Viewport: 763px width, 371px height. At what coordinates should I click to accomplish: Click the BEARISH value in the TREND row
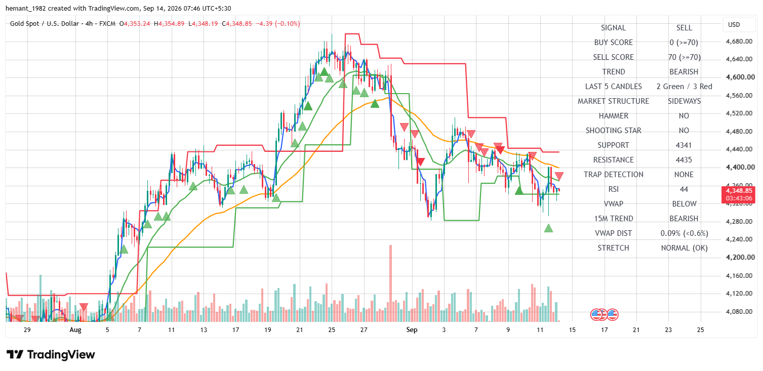pos(684,72)
